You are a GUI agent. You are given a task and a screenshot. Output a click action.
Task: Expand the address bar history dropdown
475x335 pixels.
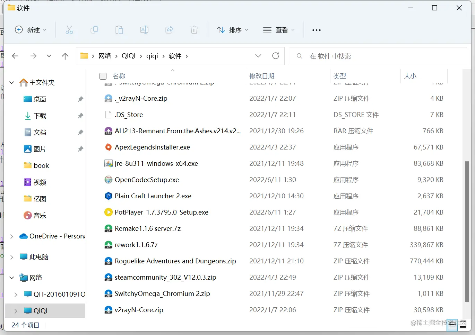coord(258,56)
